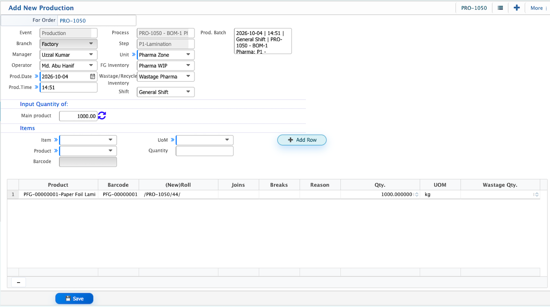Screen dimensions: 550x307
Task: Click the Wastage Qty. column header
Action: [x=500, y=185]
